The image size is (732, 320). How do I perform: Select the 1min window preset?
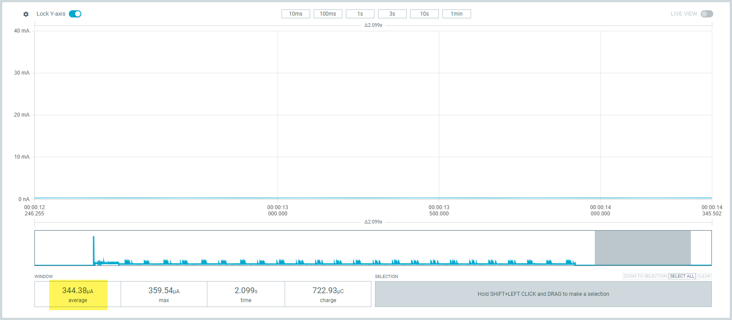(x=456, y=14)
